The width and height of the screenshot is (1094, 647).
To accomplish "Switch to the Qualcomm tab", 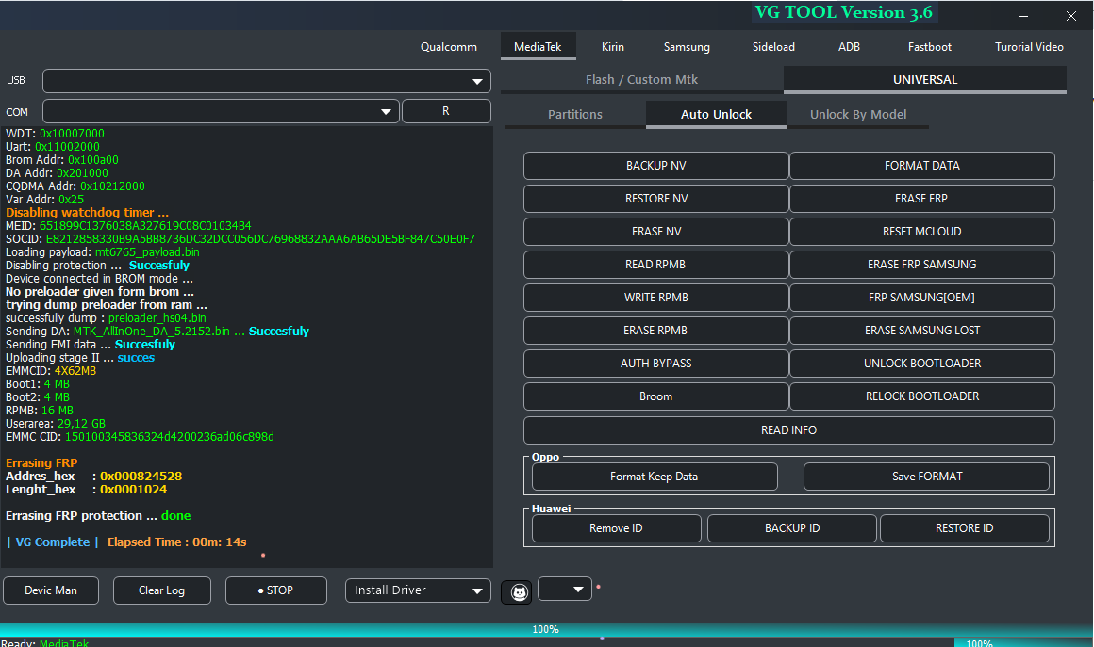I will (x=448, y=47).
